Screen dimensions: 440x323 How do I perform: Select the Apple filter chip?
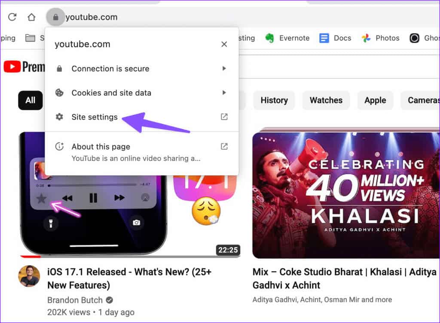[x=375, y=100]
